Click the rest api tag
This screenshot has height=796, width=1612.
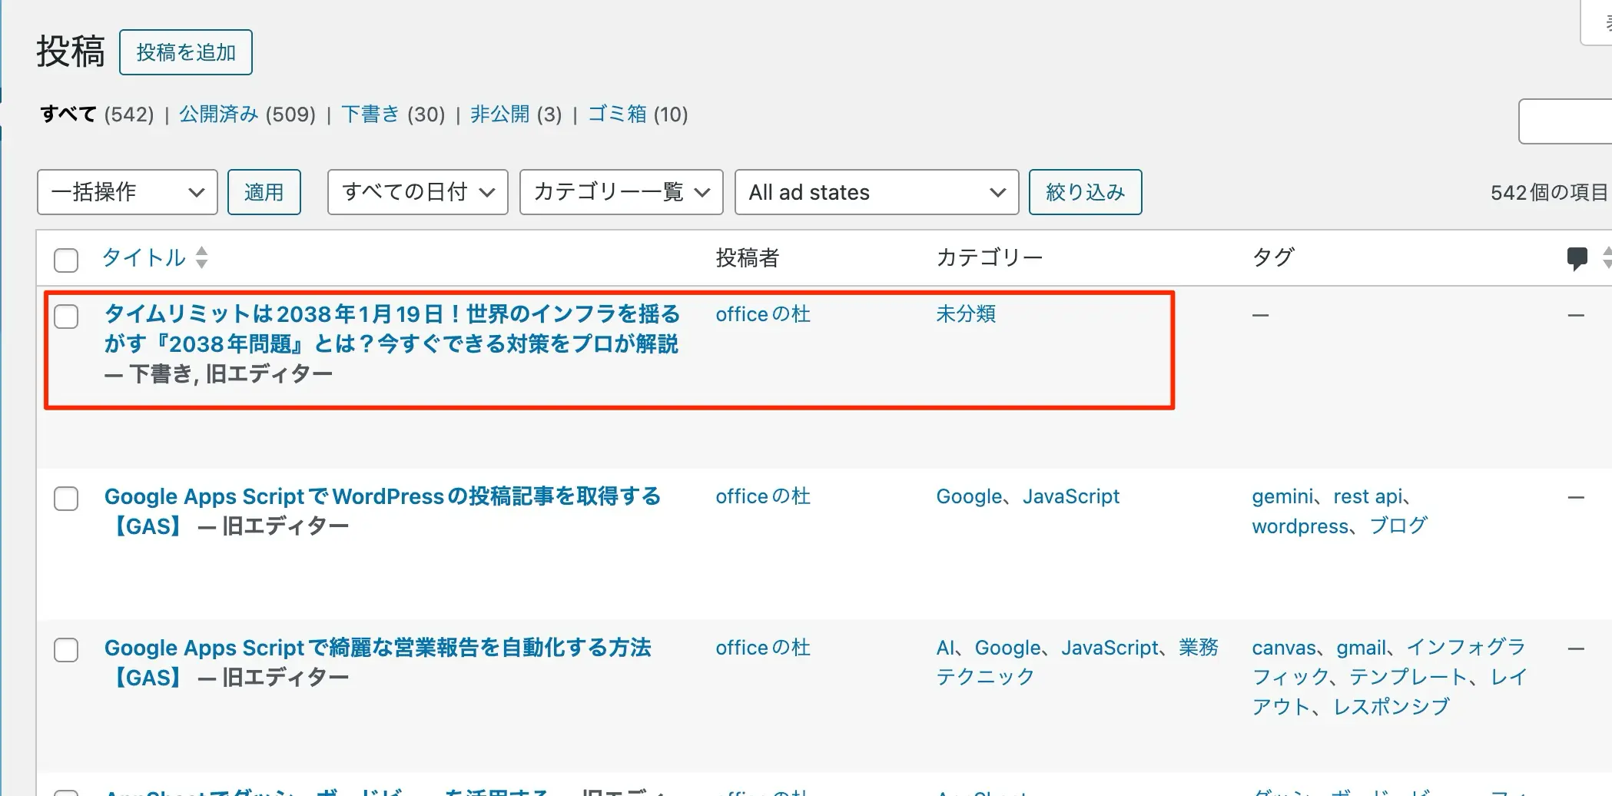1368,496
